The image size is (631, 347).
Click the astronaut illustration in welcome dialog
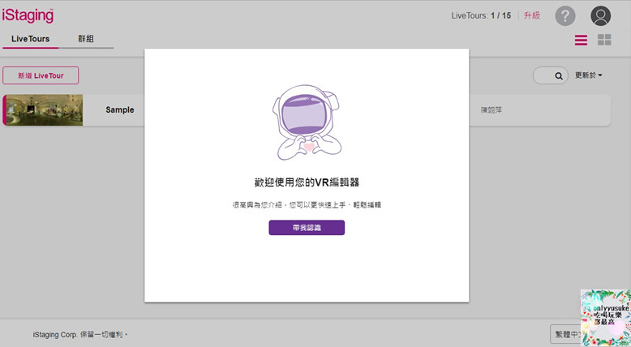pos(307,122)
